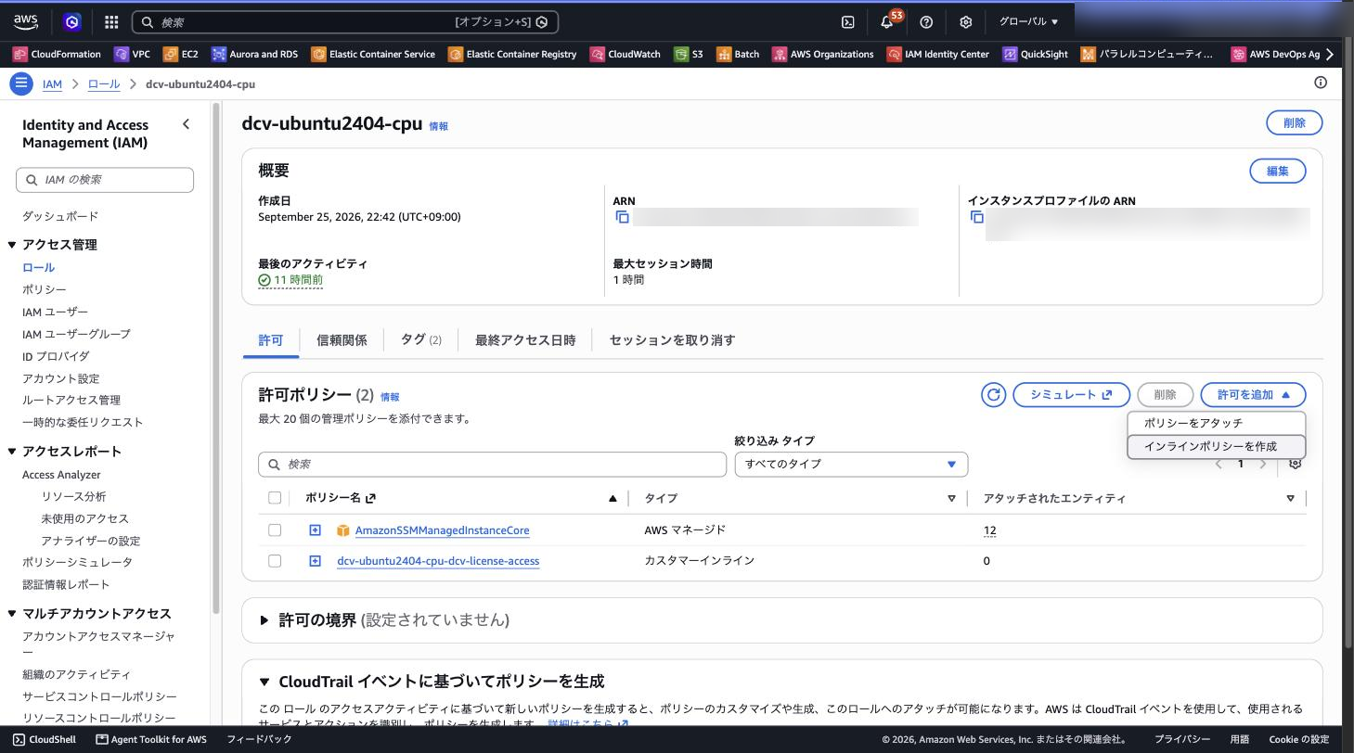This screenshot has height=753, width=1354.
Task: Show more bookmarked services arrow
Action: 1331,54
